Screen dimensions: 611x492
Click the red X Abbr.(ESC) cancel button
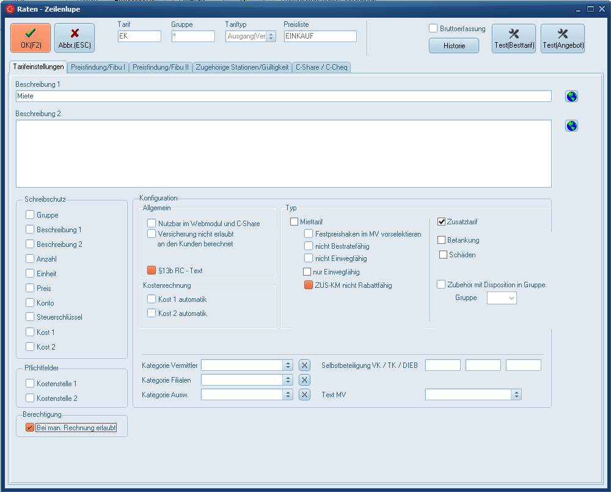tap(75, 38)
